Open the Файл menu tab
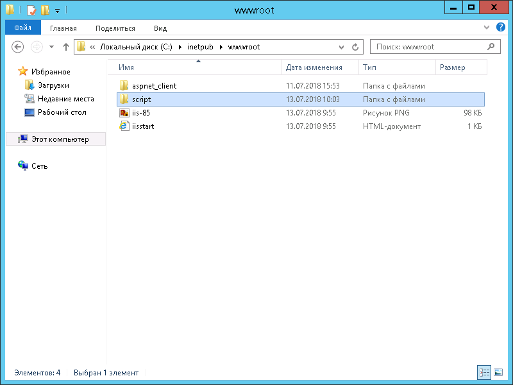Screen dimensions: 513x385 click(x=22, y=28)
